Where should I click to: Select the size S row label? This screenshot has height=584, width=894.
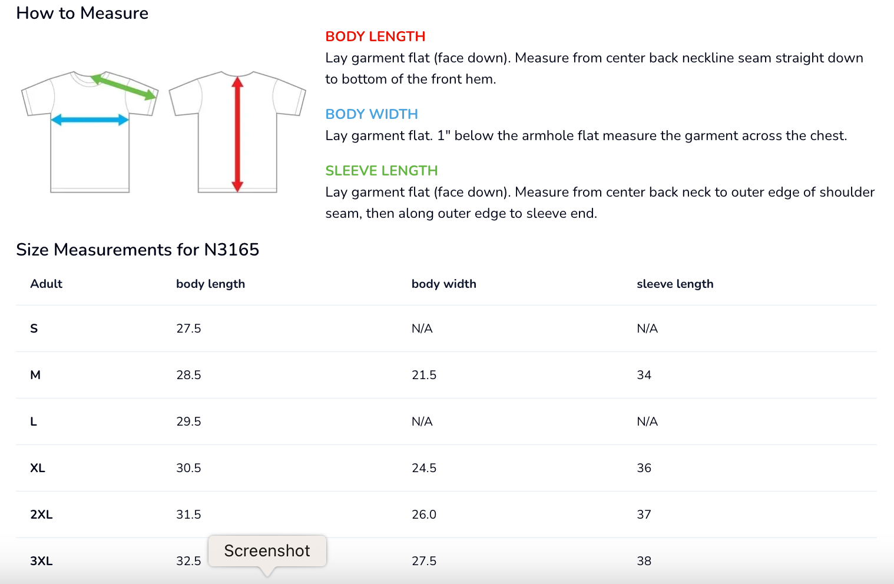point(34,328)
